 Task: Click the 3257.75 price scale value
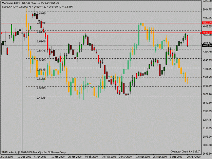tap(207, 120)
